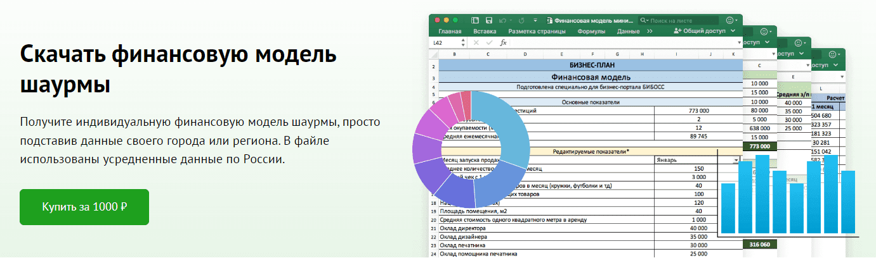Open the Январь month dropdown

(x=736, y=161)
